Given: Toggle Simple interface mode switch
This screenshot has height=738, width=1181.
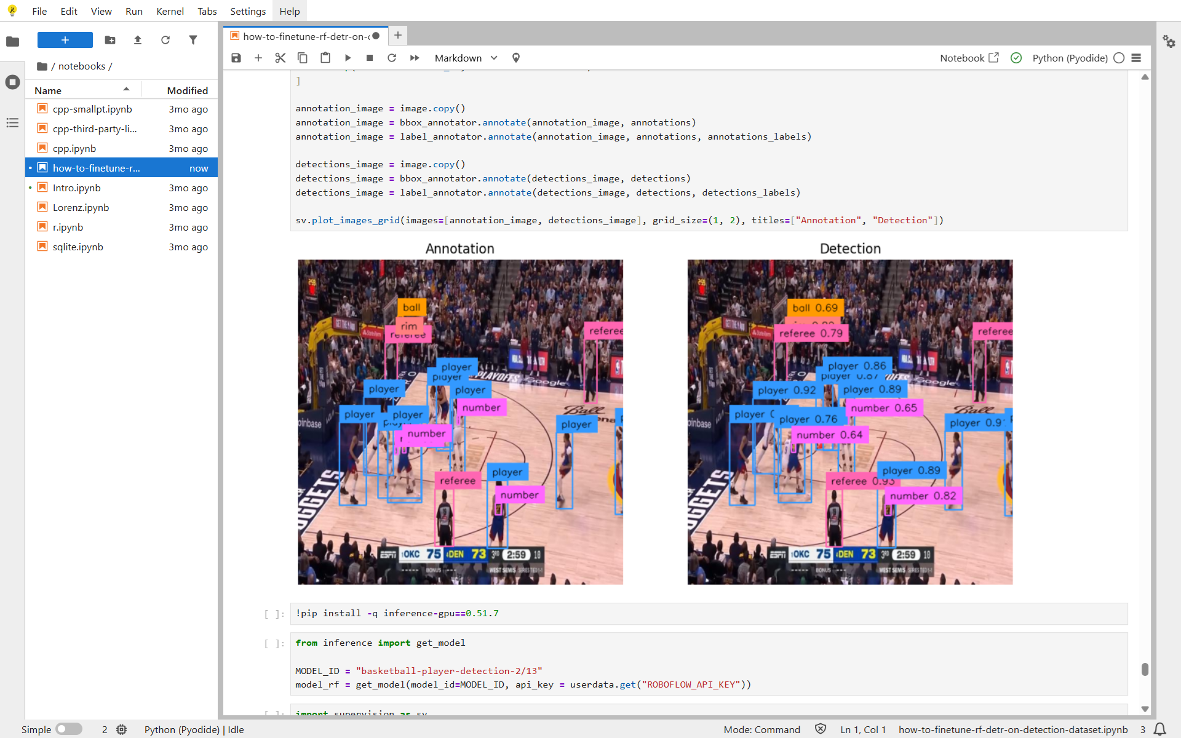Looking at the screenshot, I should pos(69,729).
